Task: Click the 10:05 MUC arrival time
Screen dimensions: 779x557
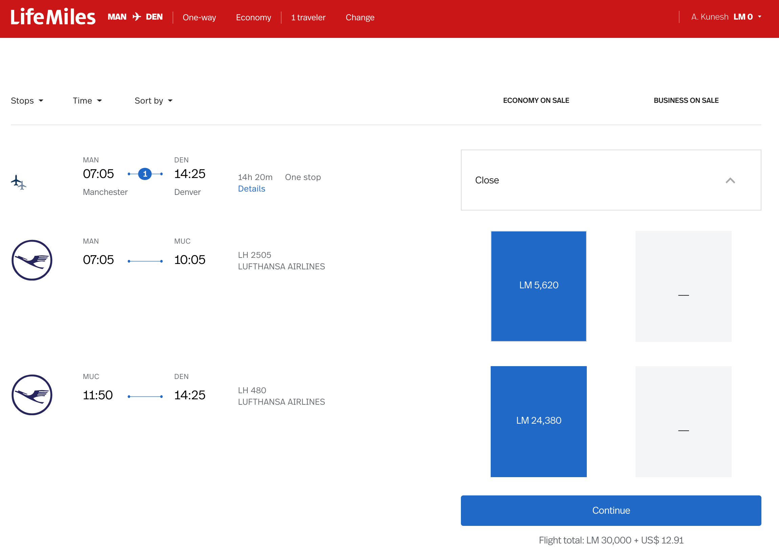Action: (x=190, y=260)
